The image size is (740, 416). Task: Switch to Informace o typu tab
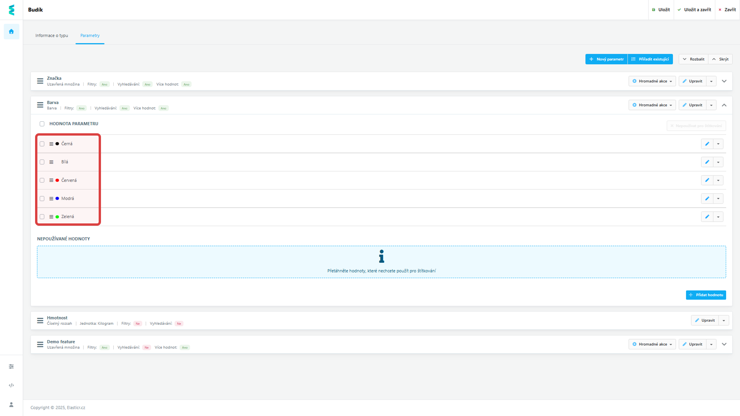coord(52,35)
